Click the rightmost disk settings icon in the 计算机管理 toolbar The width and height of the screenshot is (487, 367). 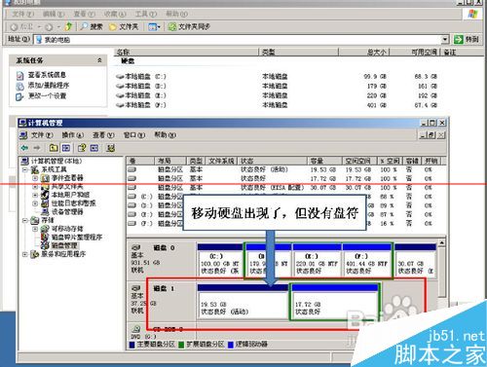click(x=111, y=148)
